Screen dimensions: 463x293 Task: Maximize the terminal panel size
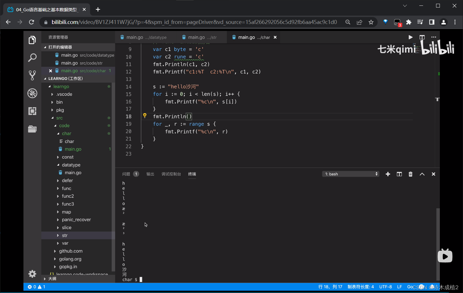[422, 174]
